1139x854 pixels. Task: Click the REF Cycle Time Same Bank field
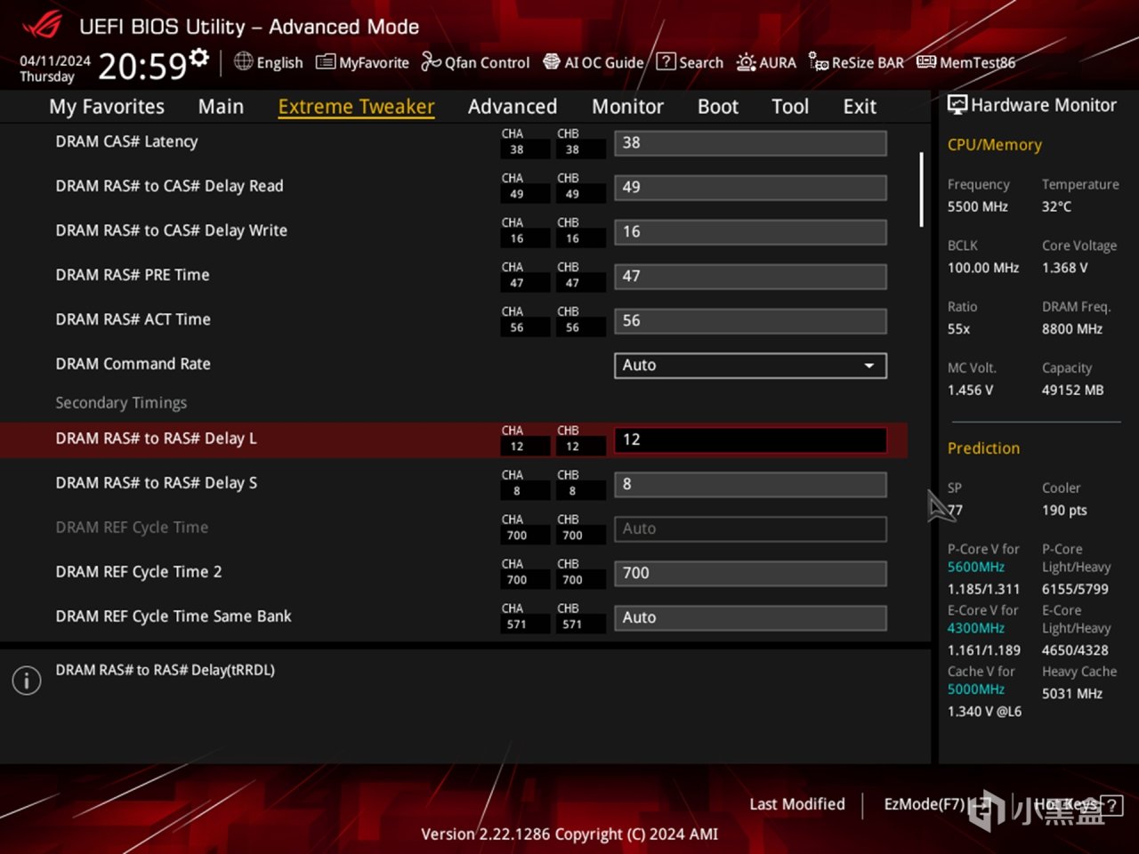(750, 618)
